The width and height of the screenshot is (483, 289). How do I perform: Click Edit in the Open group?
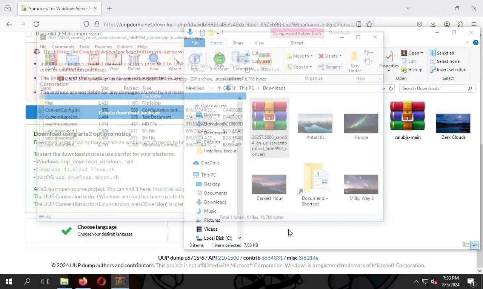pos(409,61)
